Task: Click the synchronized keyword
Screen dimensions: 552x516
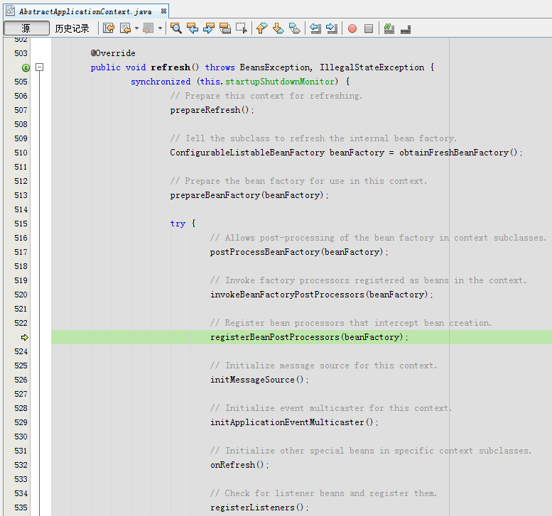Action: pyautogui.click(x=161, y=82)
